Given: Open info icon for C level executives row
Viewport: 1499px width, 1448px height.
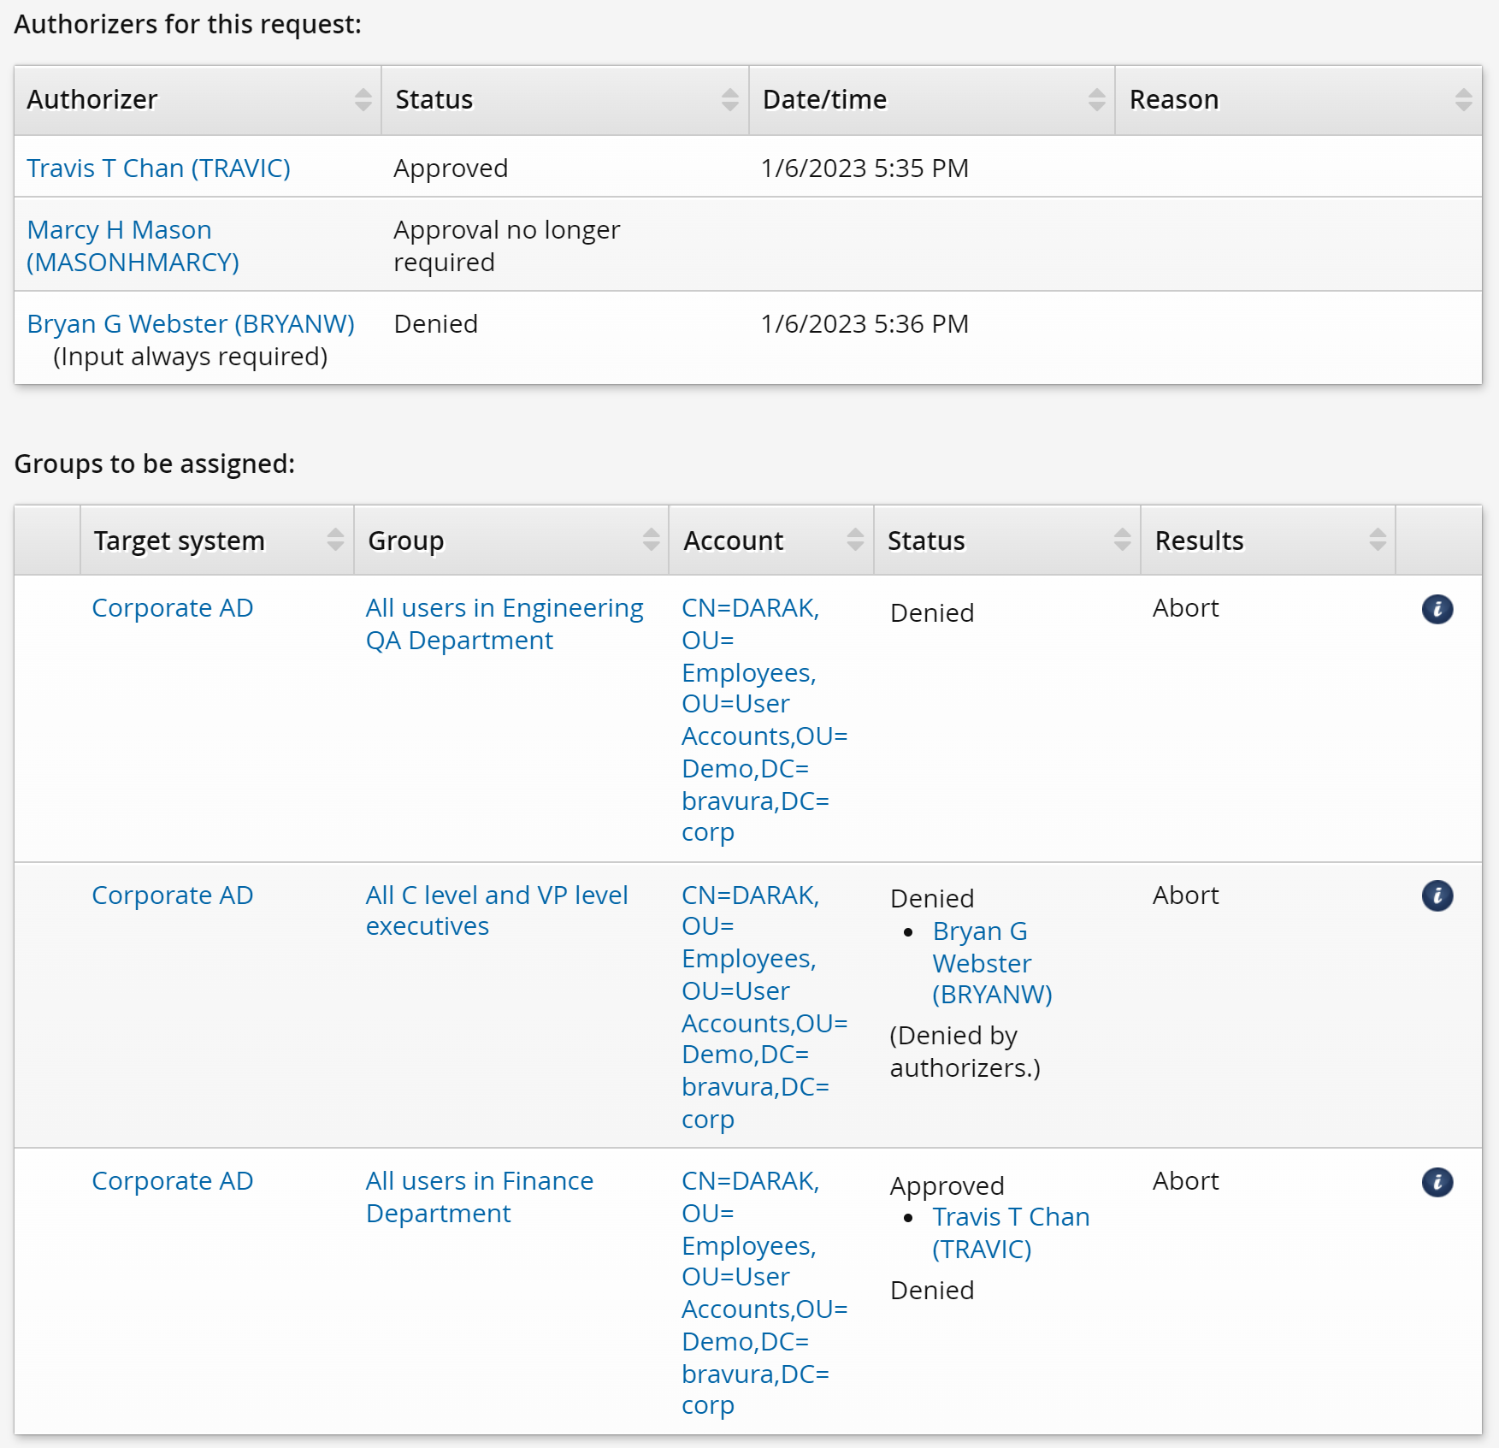Looking at the screenshot, I should (1437, 895).
